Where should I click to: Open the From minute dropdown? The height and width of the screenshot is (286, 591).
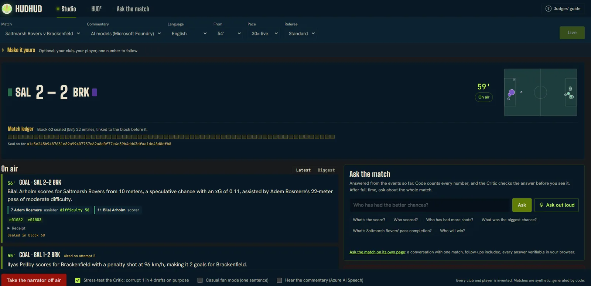point(229,33)
